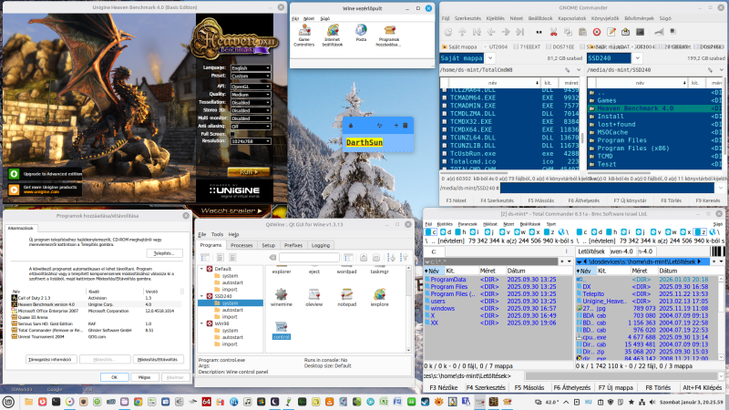The image size is (729, 410).
Task: Select Microsoft Office Enterprise 2007 in program list
Action: point(97,311)
